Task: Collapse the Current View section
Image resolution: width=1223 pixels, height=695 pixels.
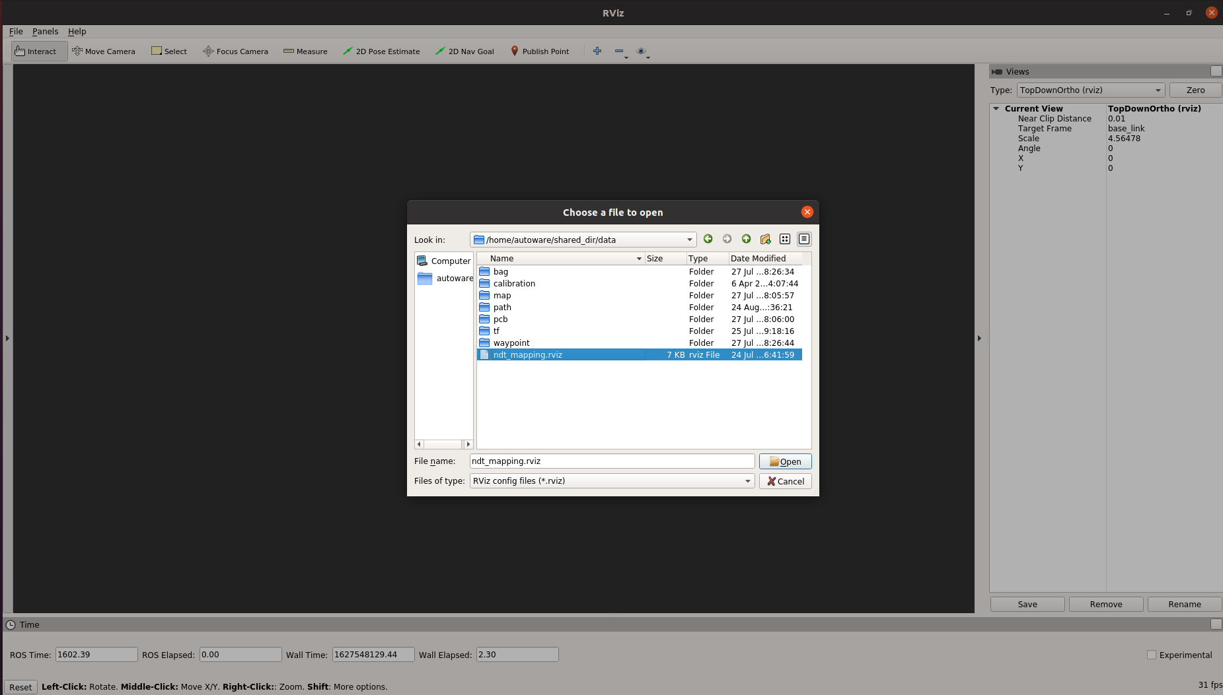Action: click(x=997, y=108)
